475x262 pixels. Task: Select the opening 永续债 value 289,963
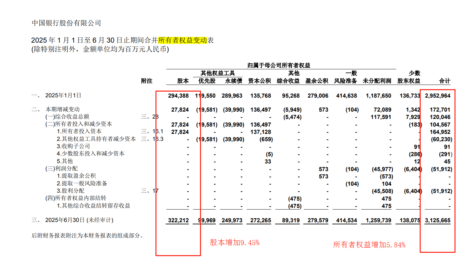coord(232,96)
